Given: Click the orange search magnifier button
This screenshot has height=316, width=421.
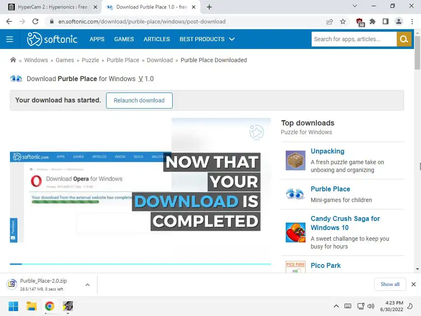Looking at the screenshot, I should (404, 39).
